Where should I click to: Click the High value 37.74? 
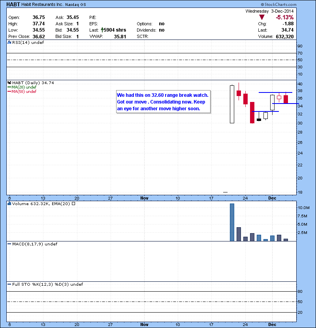(x=39, y=24)
